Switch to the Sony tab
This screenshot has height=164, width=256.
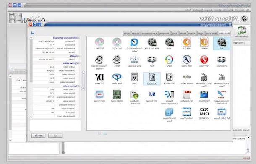(175, 34)
